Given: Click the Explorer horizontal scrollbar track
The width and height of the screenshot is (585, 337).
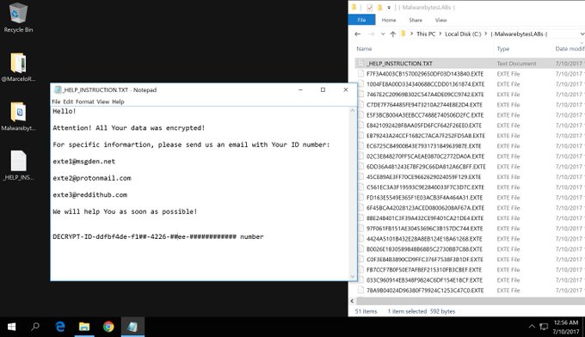Looking at the screenshot, I should point(471,301).
